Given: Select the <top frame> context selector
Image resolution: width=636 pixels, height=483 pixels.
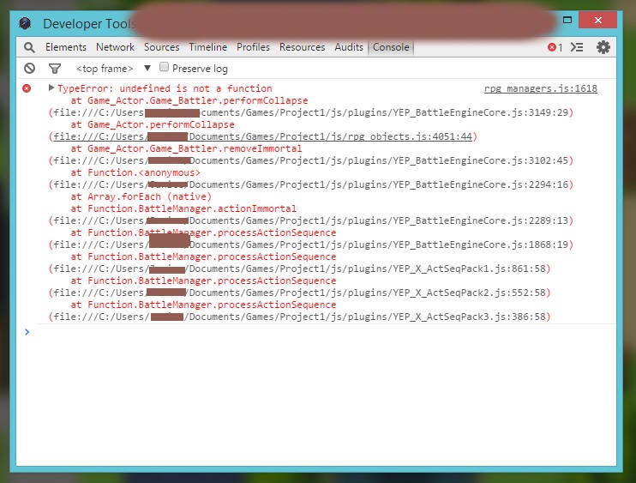Looking at the screenshot, I should [105, 69].
